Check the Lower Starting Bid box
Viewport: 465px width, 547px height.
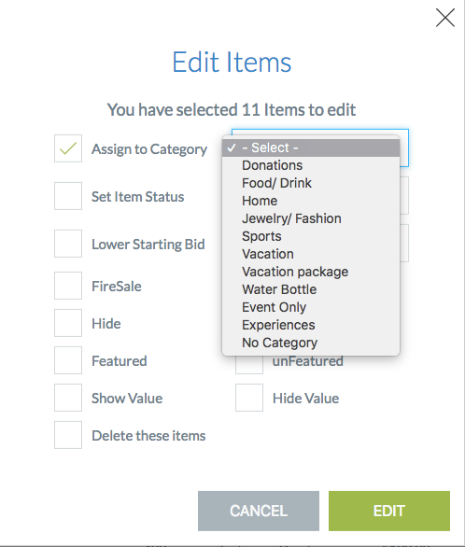click(68, 244)
